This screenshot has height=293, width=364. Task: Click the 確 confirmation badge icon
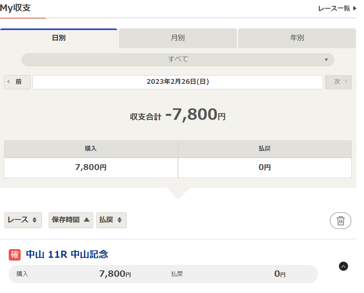(14, 255)
